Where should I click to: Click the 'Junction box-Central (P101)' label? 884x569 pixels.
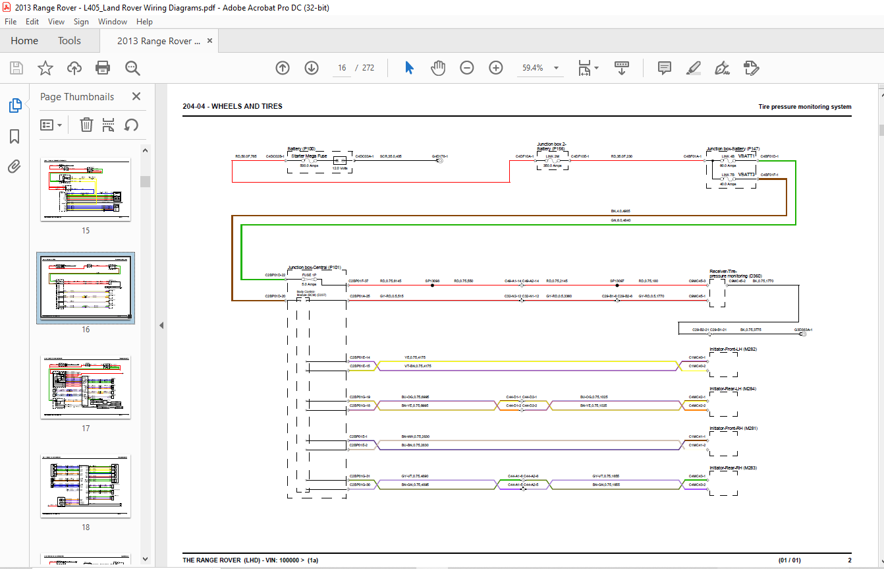(x=314, y=268)
